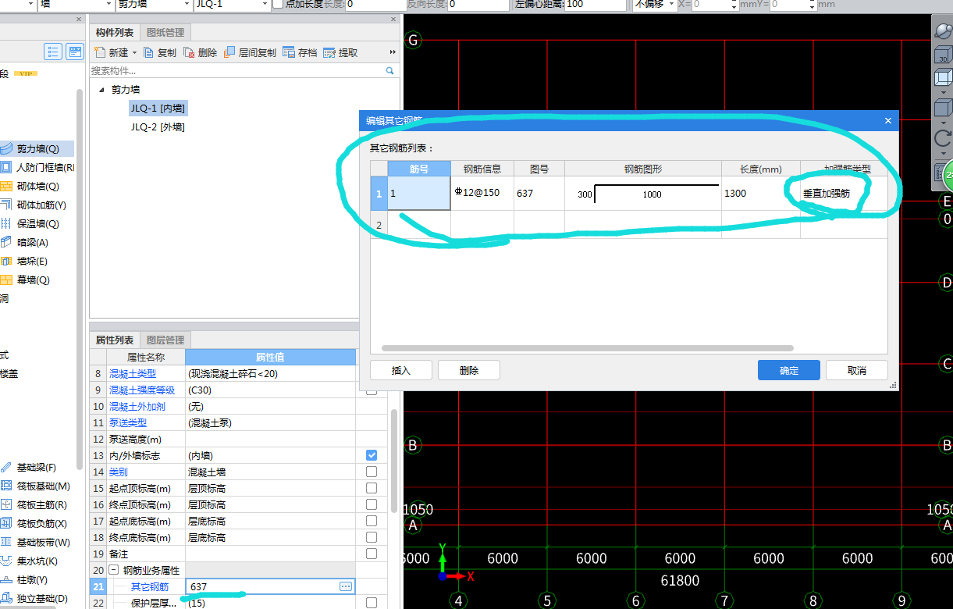The height and width of the screenshot is (609, 953).
Task: Click the 提取 (Extract) toolbar button
Action: pyautogui.click(x=340, y=52)
